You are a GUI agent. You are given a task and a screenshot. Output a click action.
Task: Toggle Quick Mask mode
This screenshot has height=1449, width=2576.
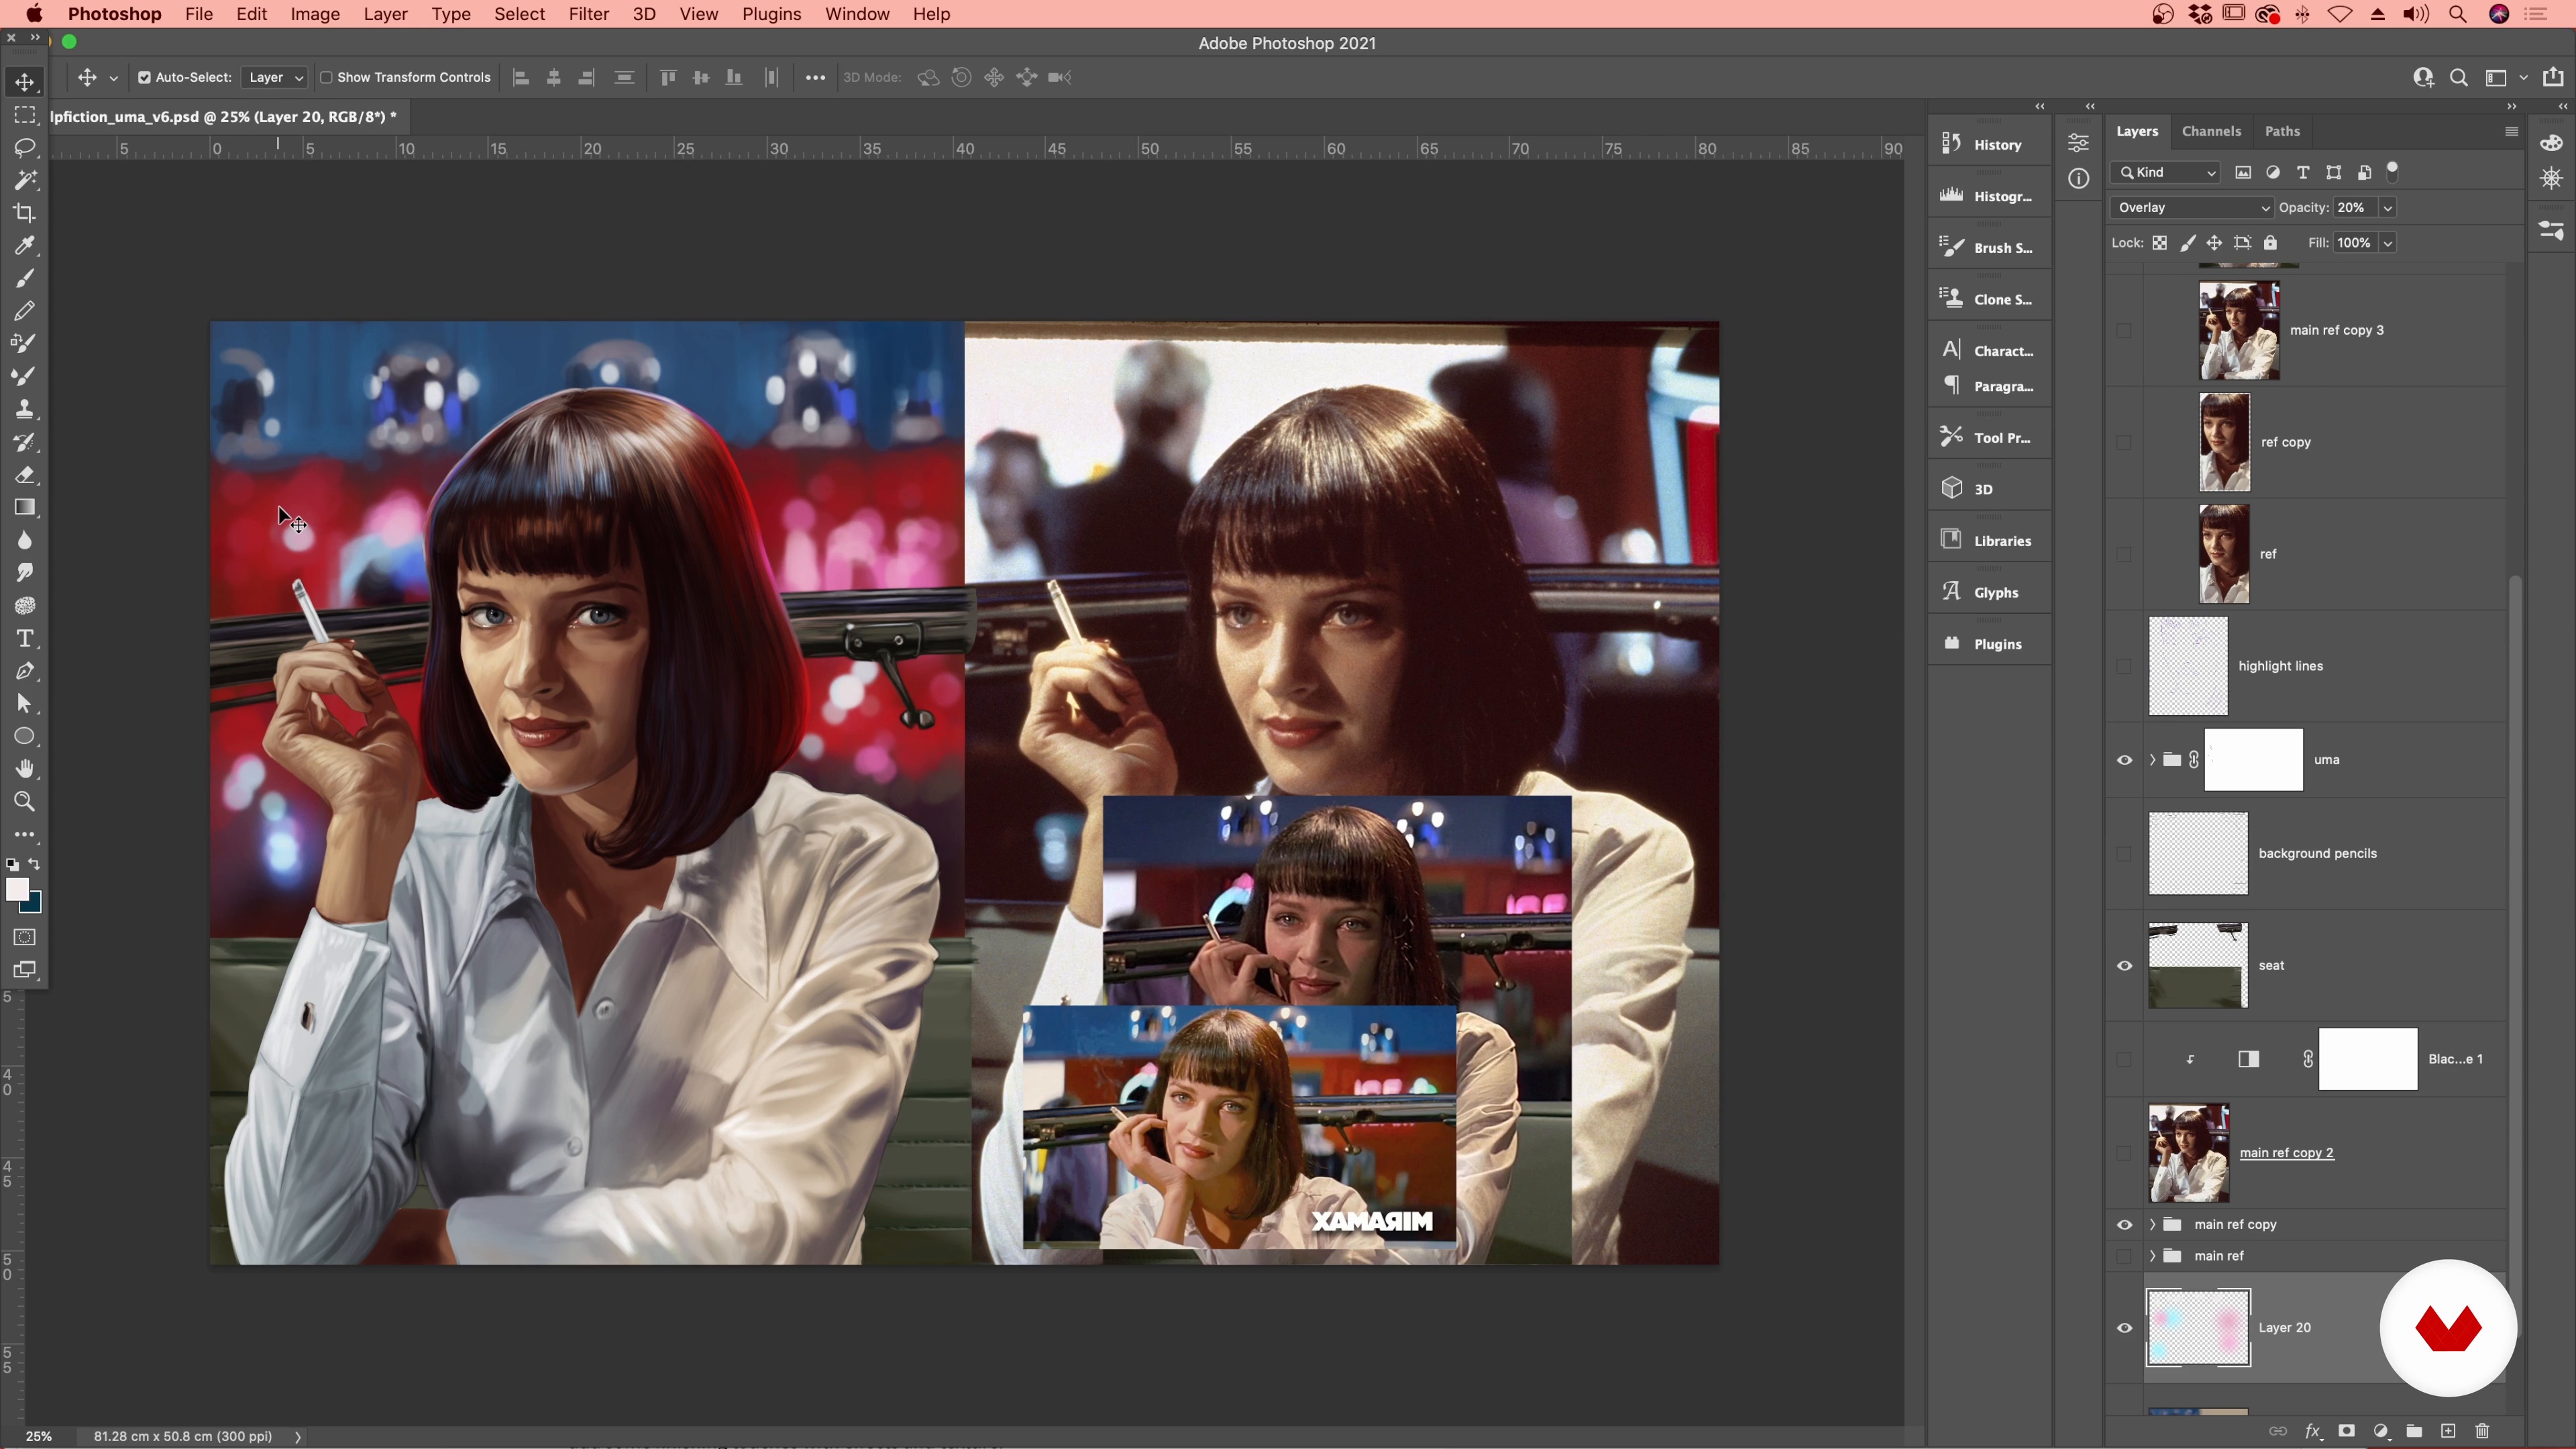click(x=25, y=938)
